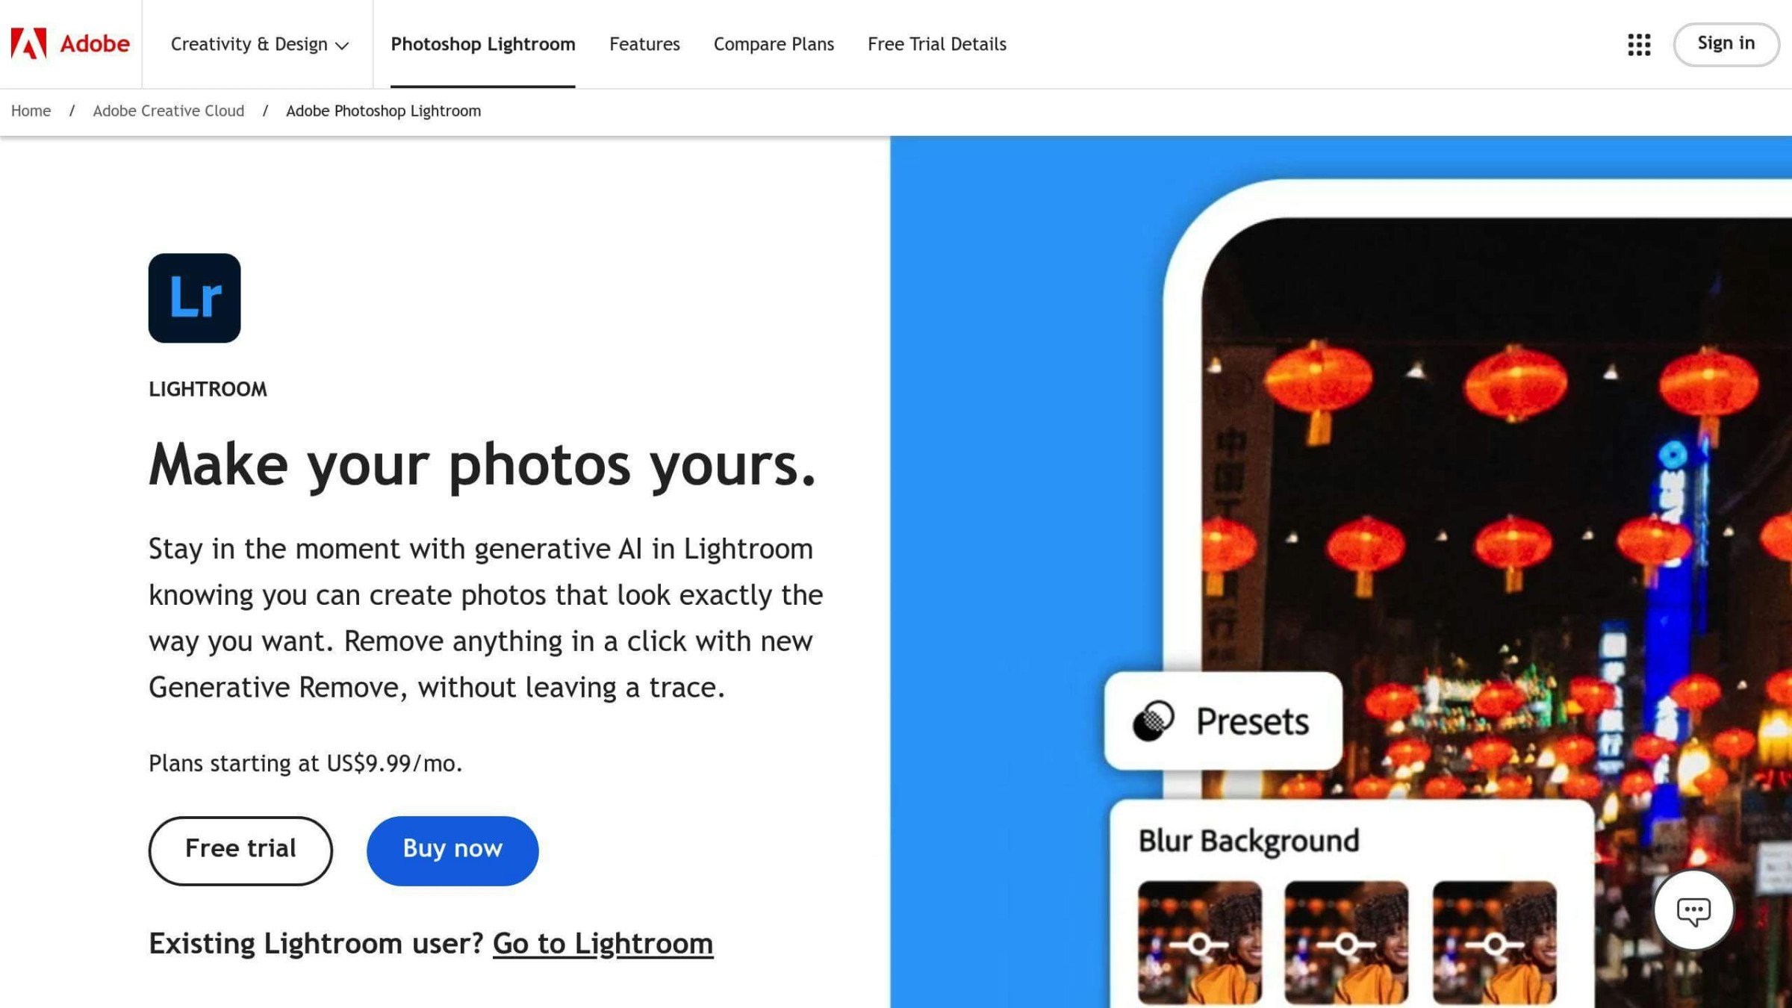Open the Free Trial Details tab
1792x1008 pixels.
tap(937, 44)
